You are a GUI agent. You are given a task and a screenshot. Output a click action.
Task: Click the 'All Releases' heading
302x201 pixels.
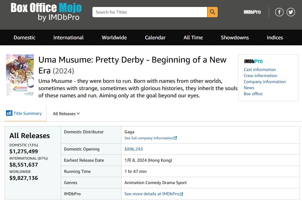point(30,136)
